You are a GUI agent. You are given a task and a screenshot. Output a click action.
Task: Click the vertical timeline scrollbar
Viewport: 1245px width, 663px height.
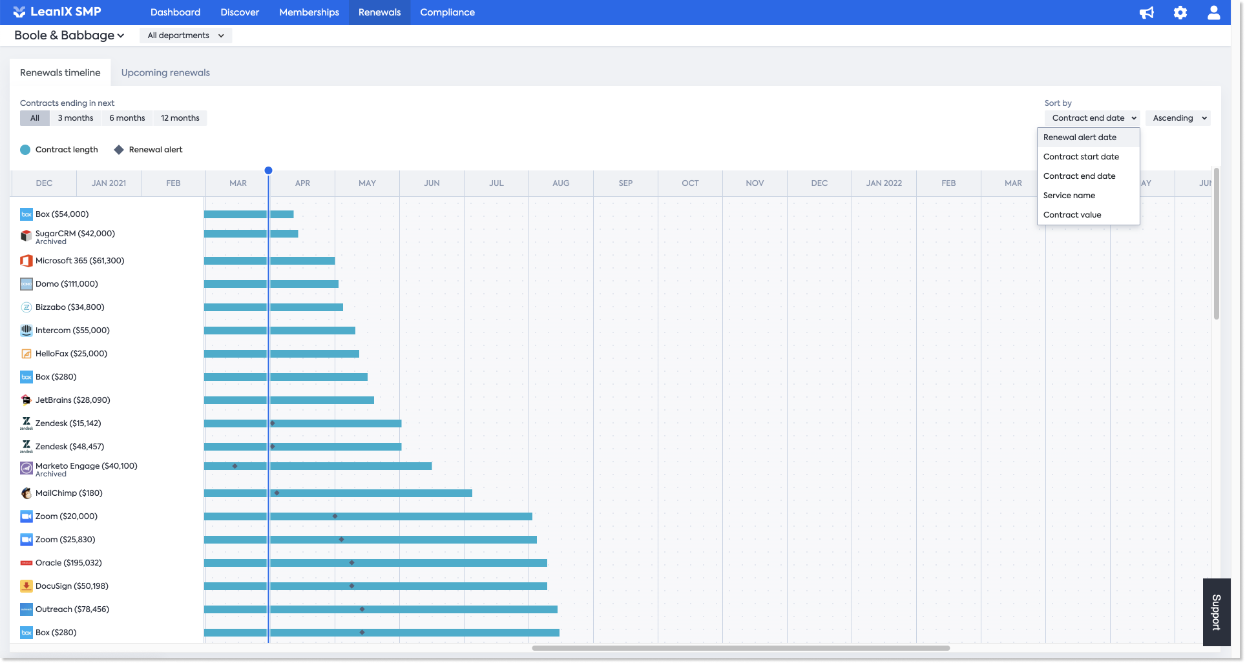[x=1217, y=243]
